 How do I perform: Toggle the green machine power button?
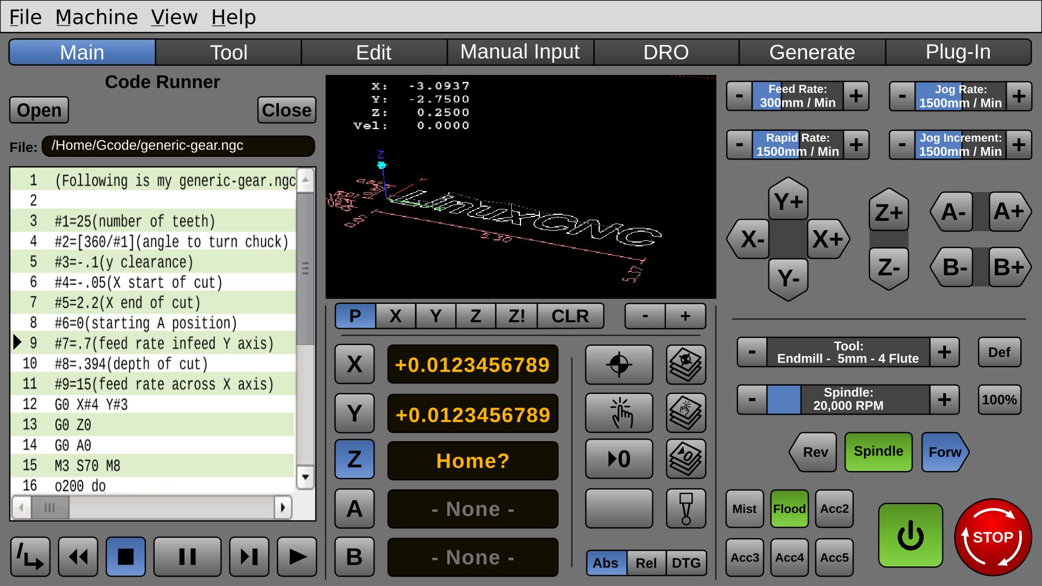coord(910,536)
